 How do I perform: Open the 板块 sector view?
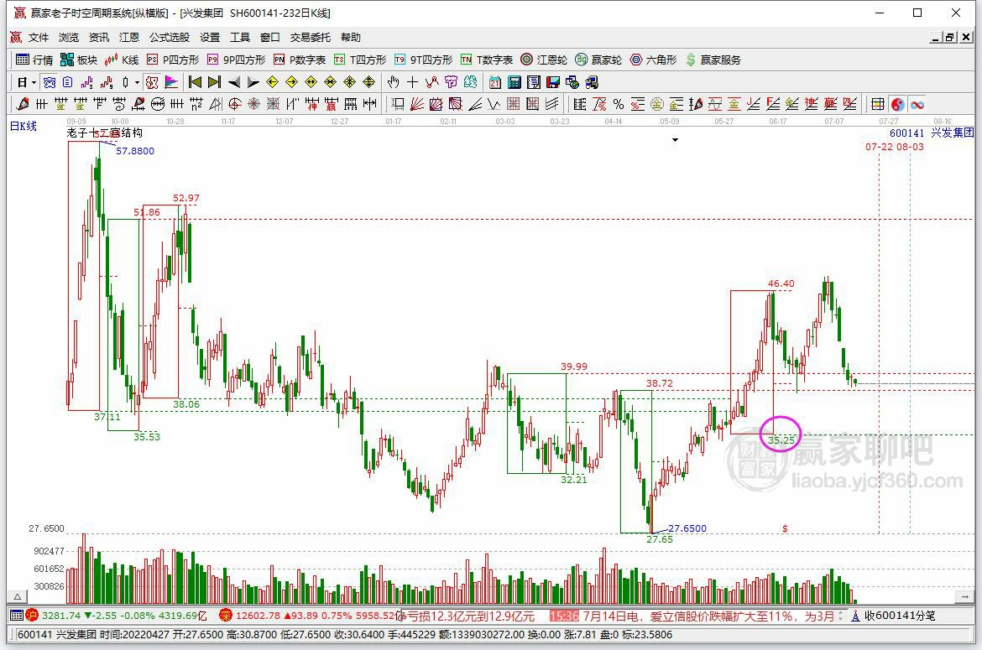click(79, 60)
